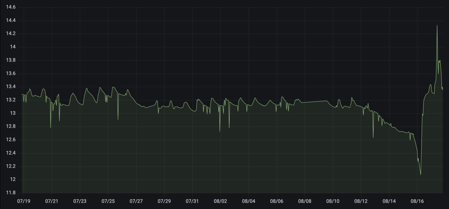The width and height of the screenshot is (449, 209).
Task: Click the 08/10 date label
Action: coord(333,201)
